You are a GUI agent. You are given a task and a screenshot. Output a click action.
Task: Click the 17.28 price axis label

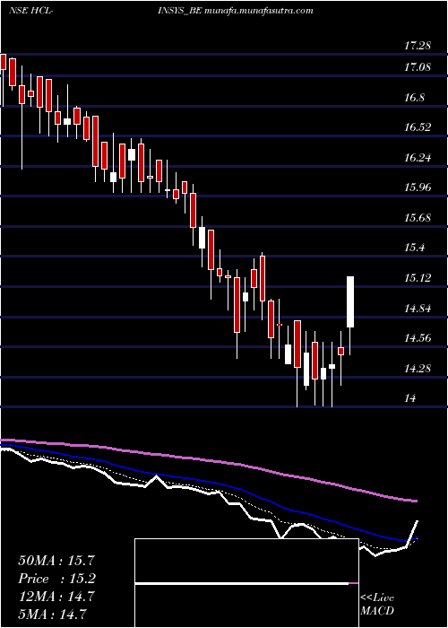[x=418, y=46]
